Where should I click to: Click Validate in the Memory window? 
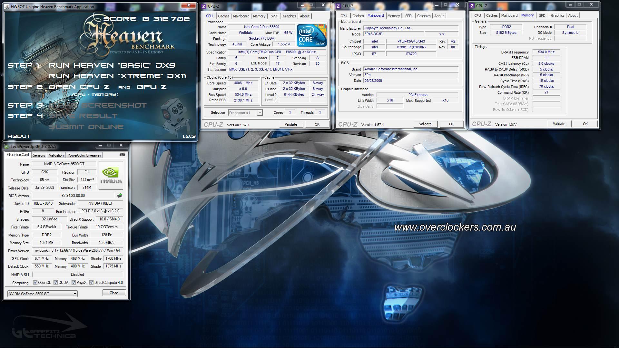pyautogui.click(x=559, y=124)
